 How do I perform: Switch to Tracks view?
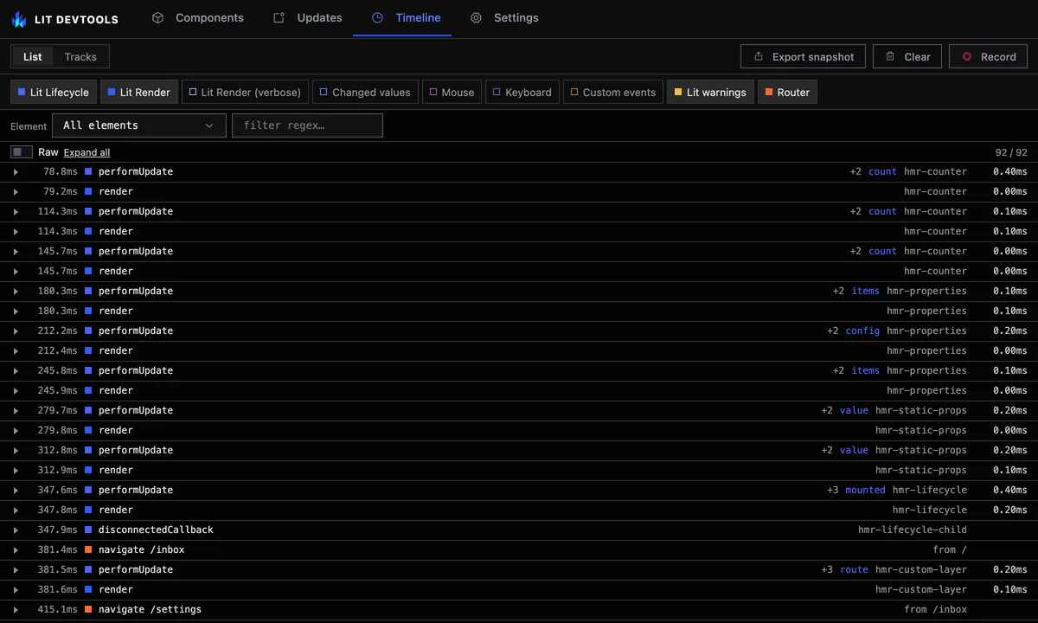[80, 57]
